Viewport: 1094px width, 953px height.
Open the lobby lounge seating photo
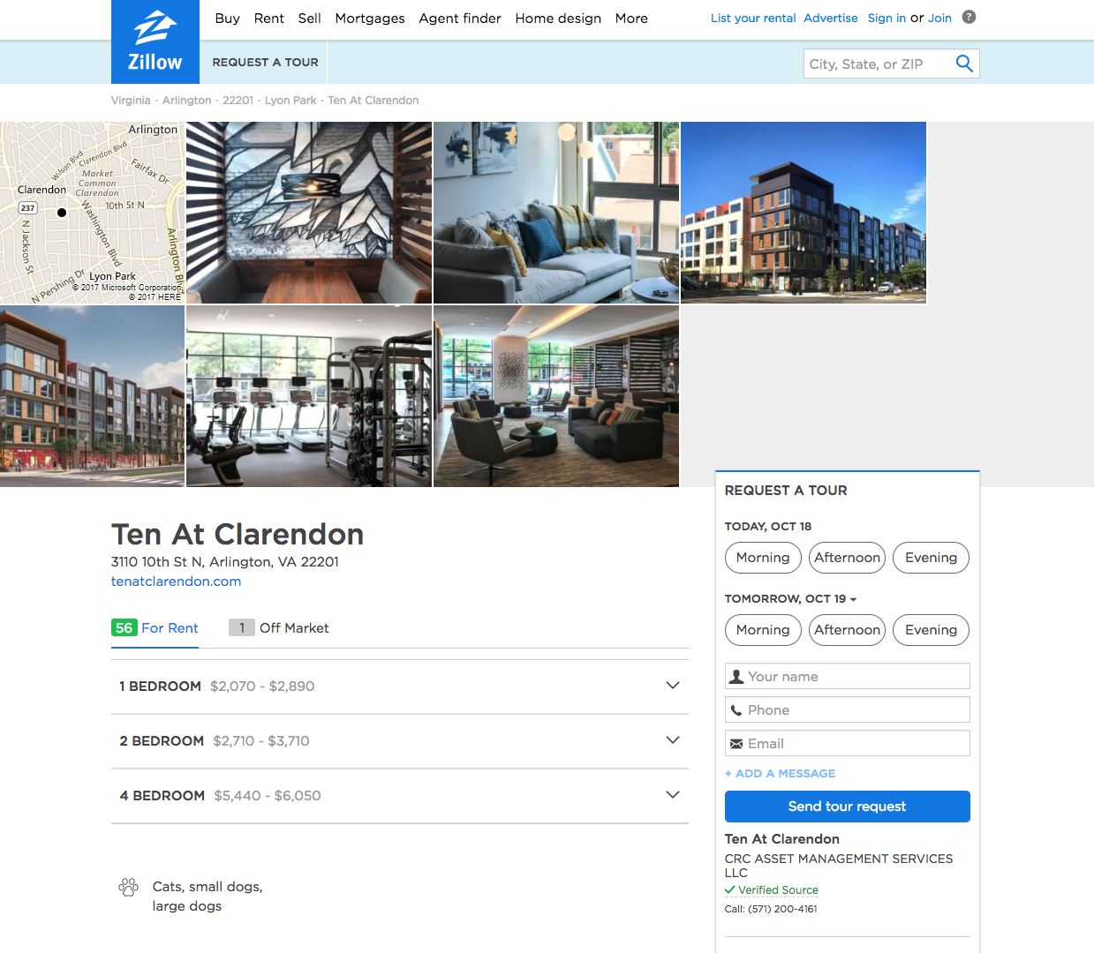[556, 396]
